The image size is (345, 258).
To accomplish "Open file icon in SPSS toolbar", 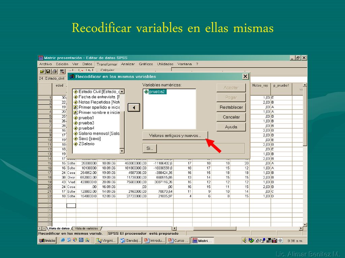I will [x=42, y=71].
